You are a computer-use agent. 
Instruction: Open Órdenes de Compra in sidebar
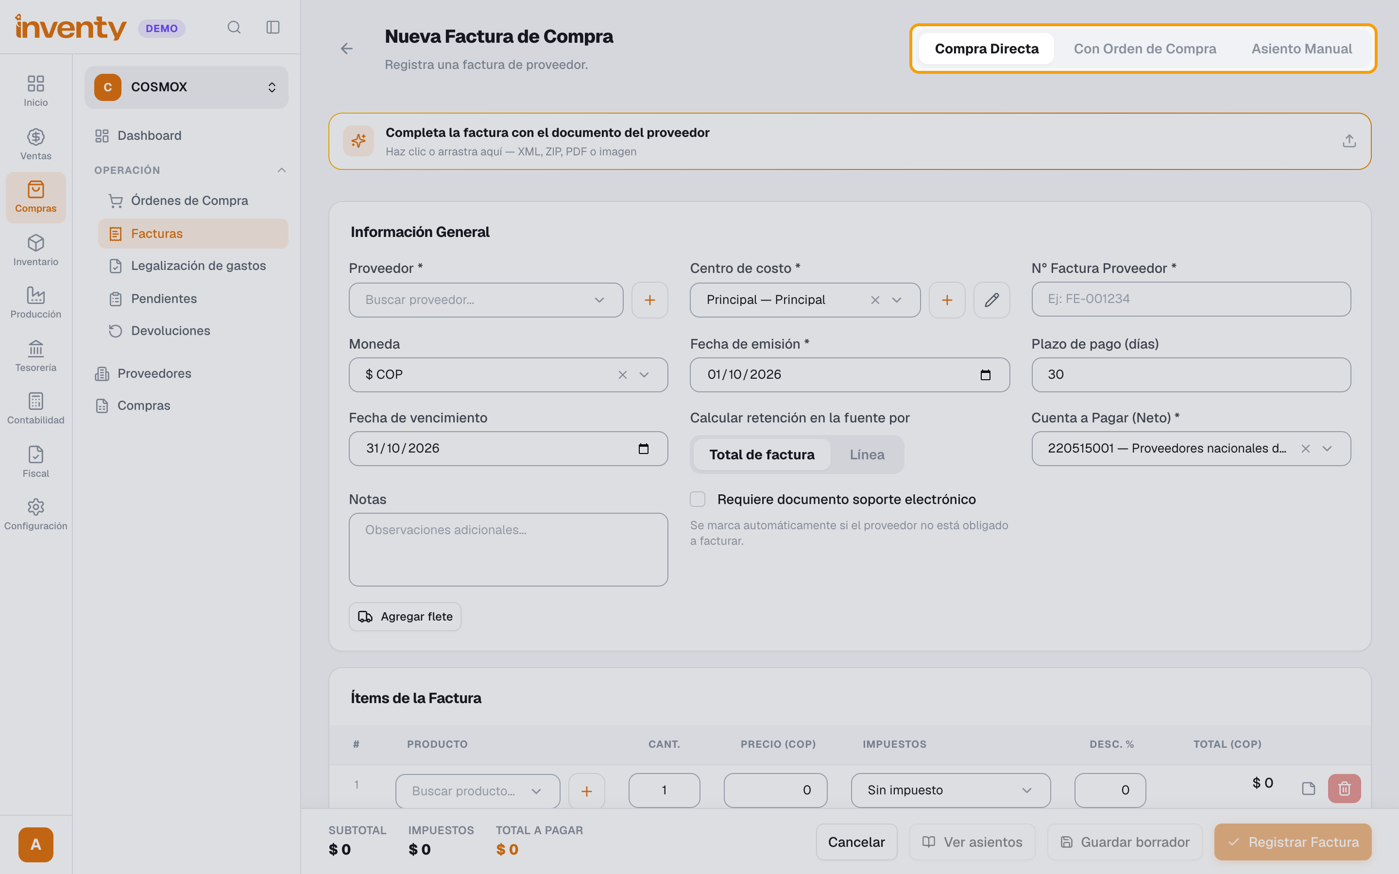click(x=193, y=201)
